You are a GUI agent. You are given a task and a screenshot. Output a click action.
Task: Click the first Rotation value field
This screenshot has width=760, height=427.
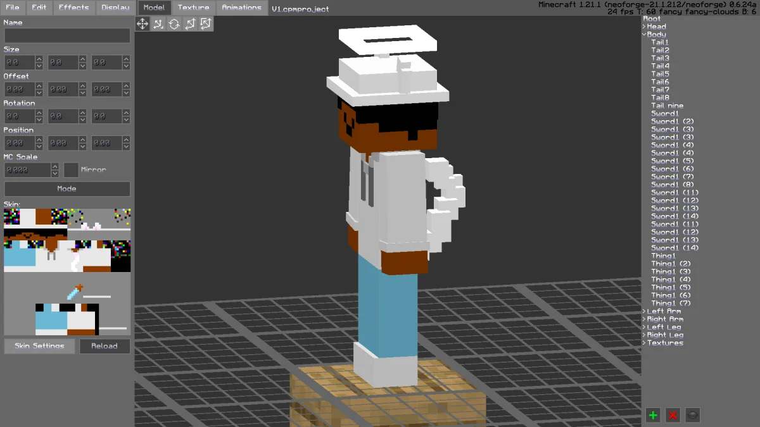20,116
